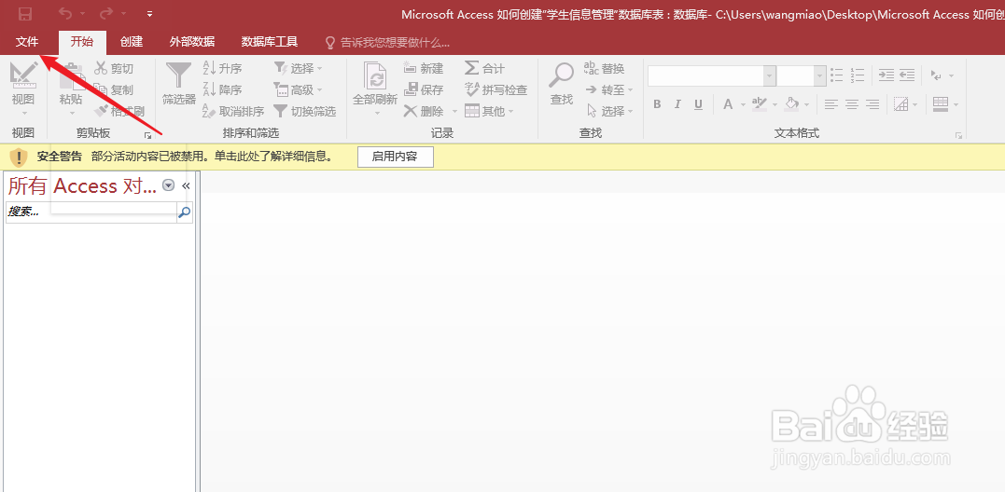This screenshot has width=1005, height=492.
Task: Click the increase indent icon
Action: click(886, 75)
